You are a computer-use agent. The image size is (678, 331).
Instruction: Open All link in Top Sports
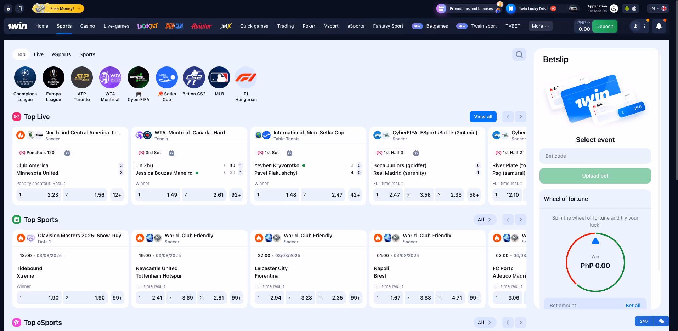[485, 220]
